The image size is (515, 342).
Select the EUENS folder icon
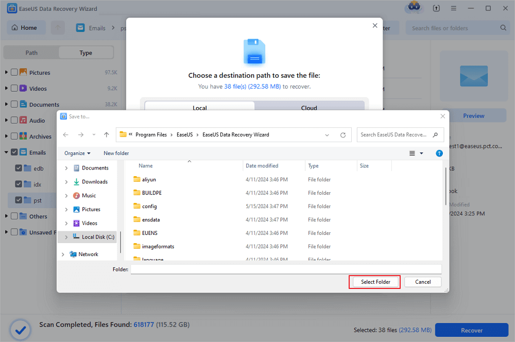pyautogui.click(x=136, y=233)
